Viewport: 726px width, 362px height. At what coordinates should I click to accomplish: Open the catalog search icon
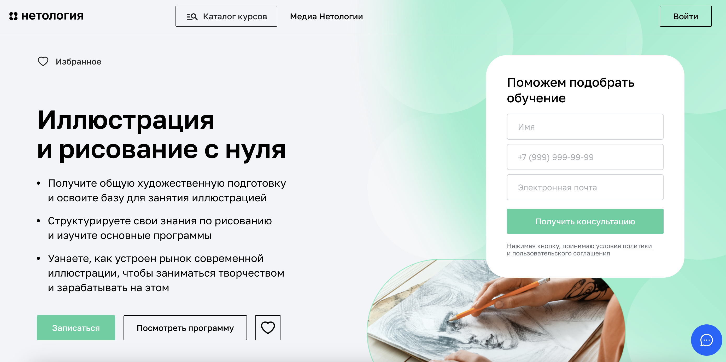pos(192,17)
